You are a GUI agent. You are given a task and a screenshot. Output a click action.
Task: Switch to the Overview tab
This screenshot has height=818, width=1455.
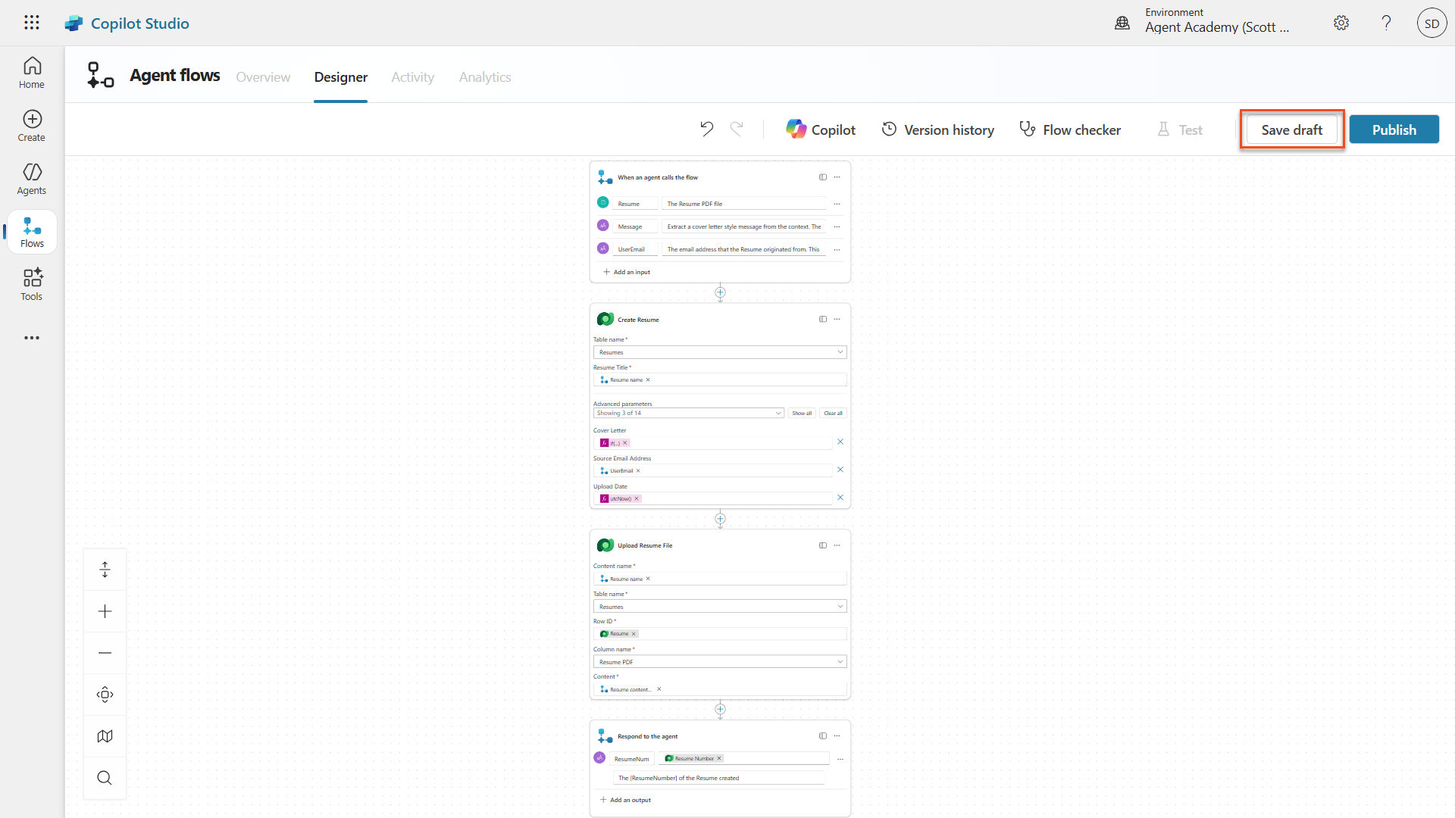click(263, 77)
